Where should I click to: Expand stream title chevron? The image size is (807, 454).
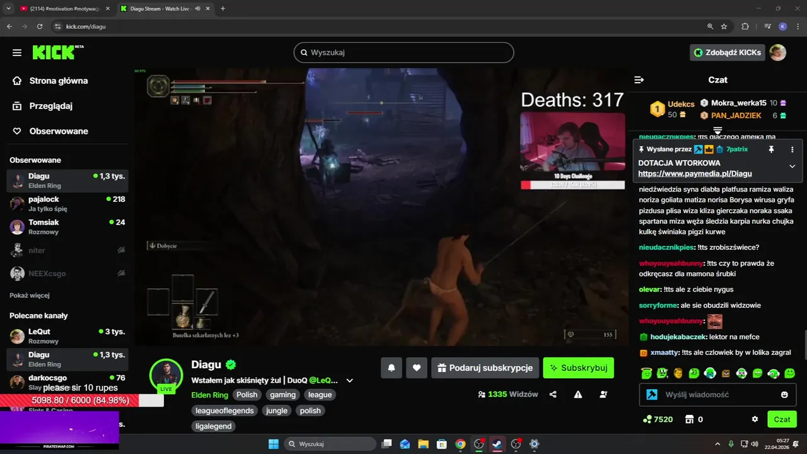pyautogui.click(x=350, y=380)
